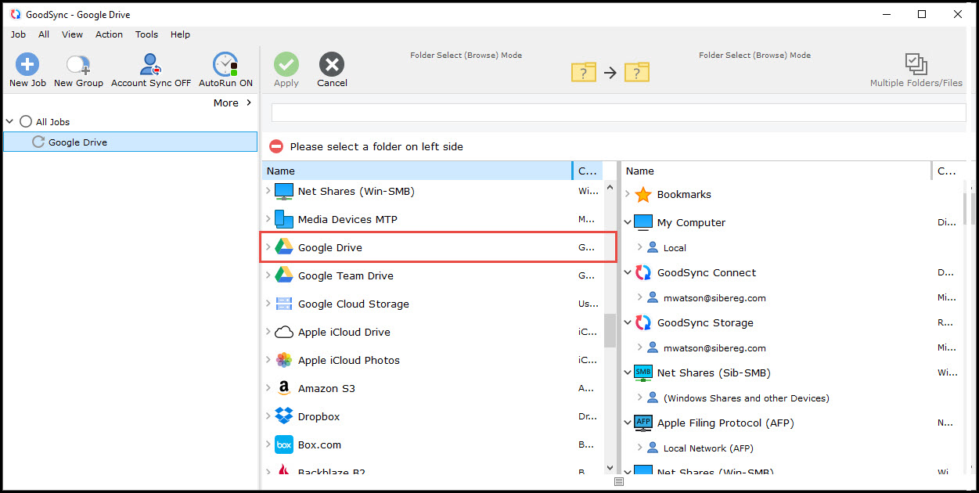The width and height of the screenshot is (979, 493).
Task: Select the All Jobs radio circle
Action: click(26, 121)
